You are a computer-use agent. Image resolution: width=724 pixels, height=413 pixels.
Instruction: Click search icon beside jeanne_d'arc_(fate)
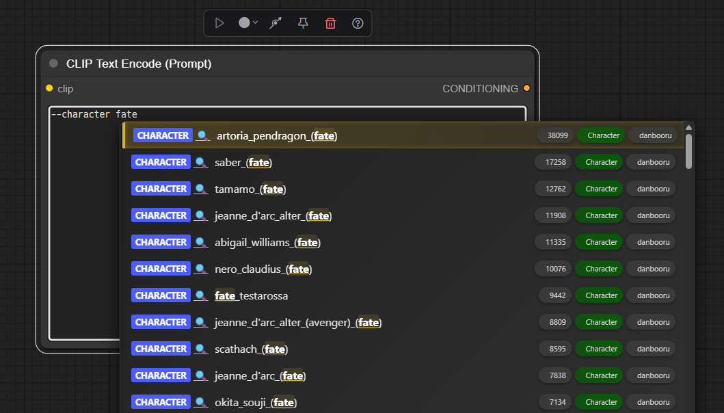coord(201,375)
